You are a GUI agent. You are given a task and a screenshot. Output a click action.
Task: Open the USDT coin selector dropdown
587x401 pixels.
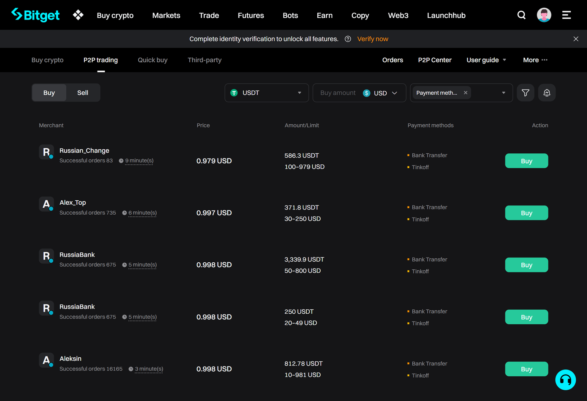[x=266, y=93]
